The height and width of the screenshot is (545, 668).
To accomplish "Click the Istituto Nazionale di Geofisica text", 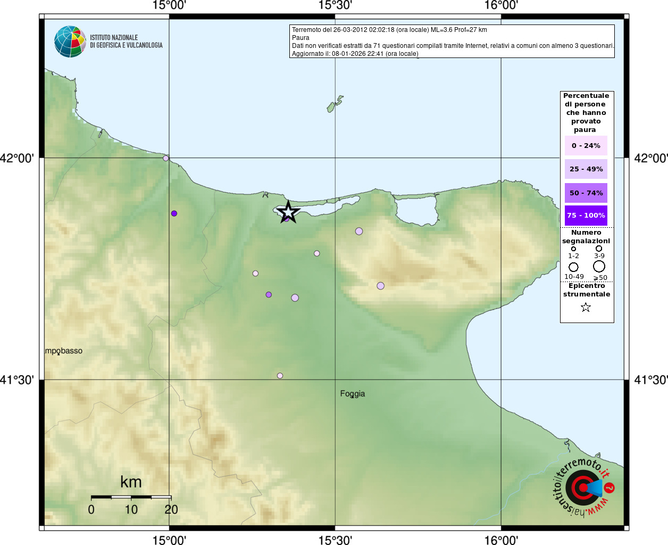I will (x=126, y=42).
